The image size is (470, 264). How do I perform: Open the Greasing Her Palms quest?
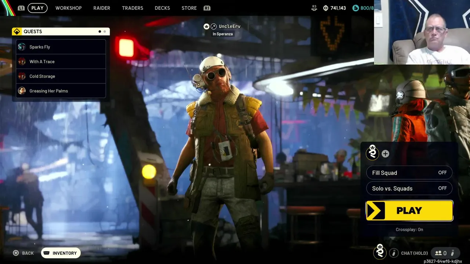pyautogui.click(x=61, y=91)
